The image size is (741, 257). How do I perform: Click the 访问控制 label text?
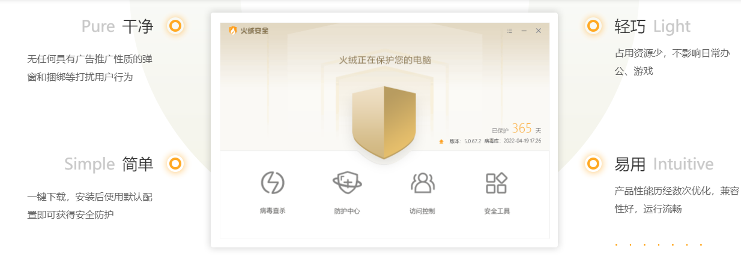[x=422, y=211]
